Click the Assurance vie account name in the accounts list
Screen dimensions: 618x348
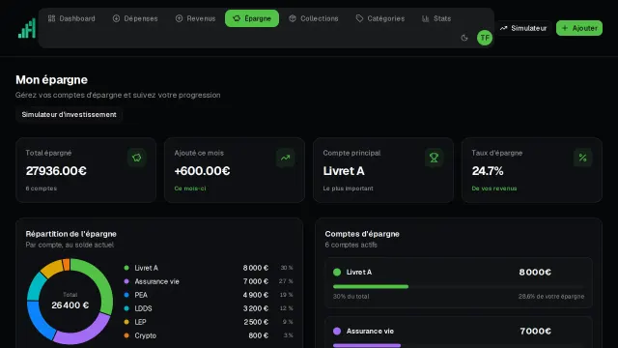point(370,331)
